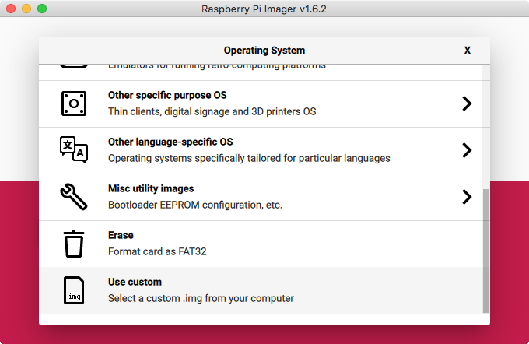Expand Other specific purpose OS chevron
The height and width of the screenshot is (344, 529).
click(467, 104)
